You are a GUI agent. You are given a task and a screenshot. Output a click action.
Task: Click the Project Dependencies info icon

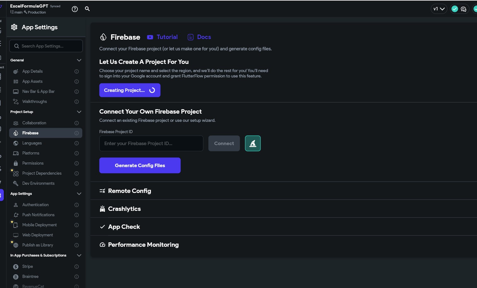77,173
